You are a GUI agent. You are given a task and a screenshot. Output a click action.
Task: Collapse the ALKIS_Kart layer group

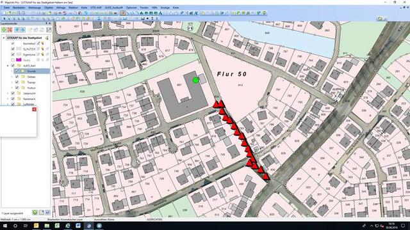point(8,66)
